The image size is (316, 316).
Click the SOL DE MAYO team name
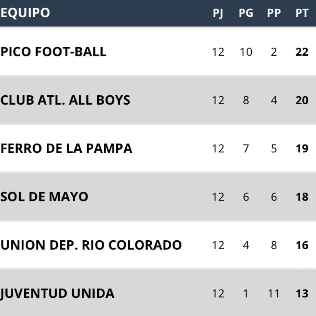pyautogui.click(x=44, y=197)
